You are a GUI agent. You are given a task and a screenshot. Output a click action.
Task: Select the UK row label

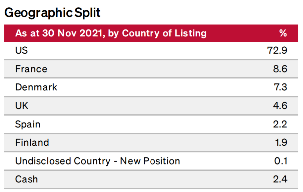(x=22, y=106)
